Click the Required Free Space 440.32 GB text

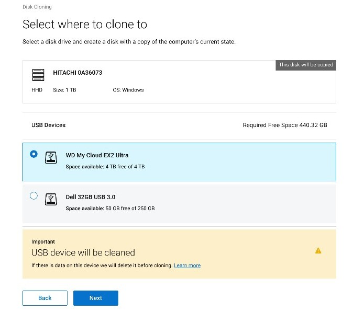pyautogui.click(x=284, y=125)
